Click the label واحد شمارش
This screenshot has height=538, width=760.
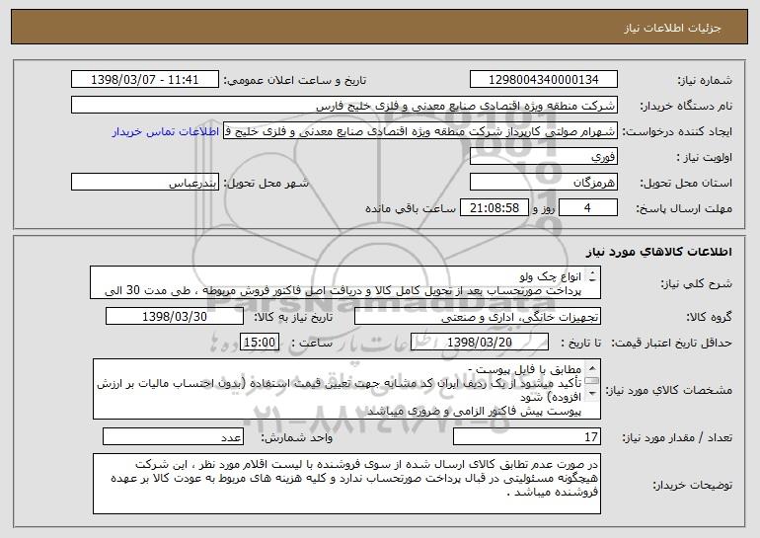(x=297, y=437)
